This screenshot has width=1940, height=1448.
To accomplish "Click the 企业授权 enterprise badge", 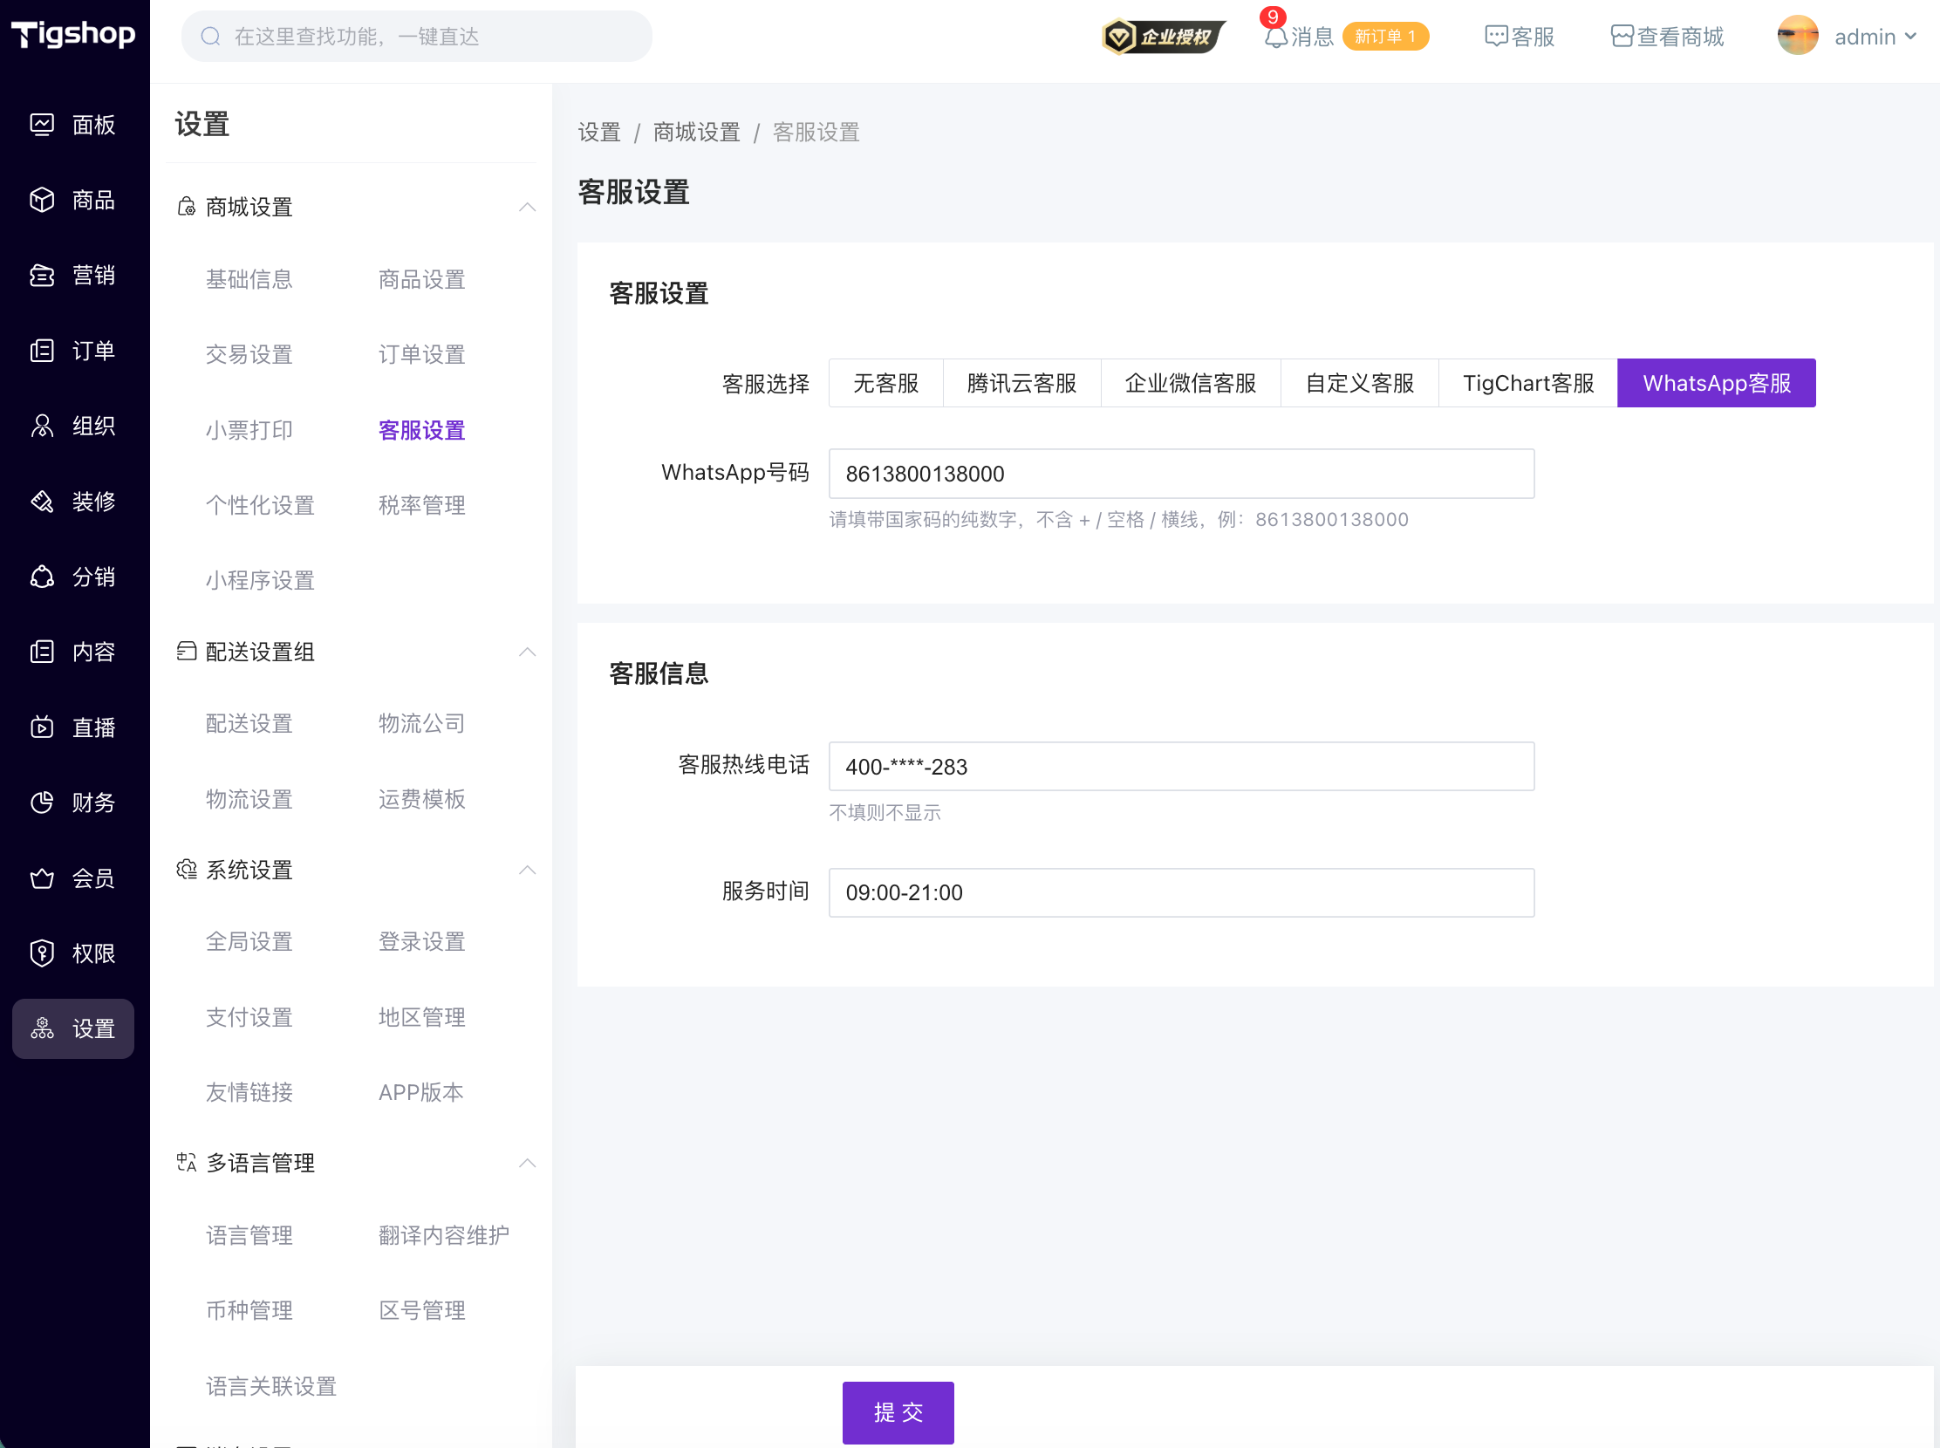I will (x=1164, y=37).
